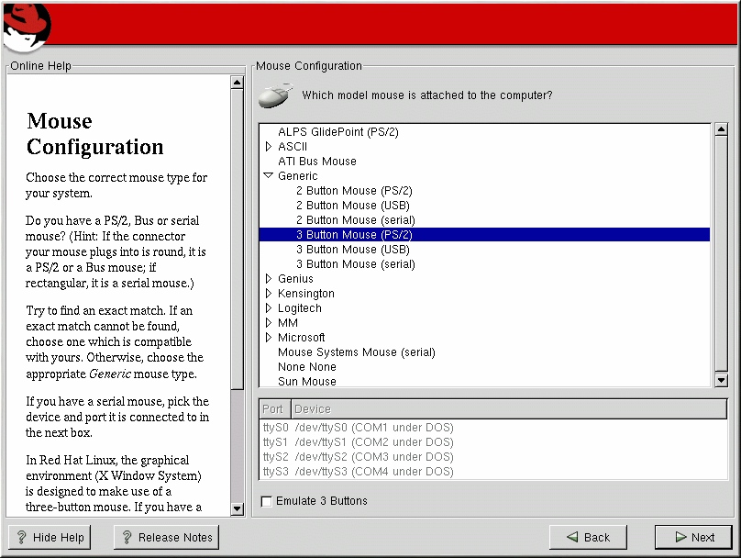
Task: Expand the MM mouse group
Action: click(x=269, y=322)
